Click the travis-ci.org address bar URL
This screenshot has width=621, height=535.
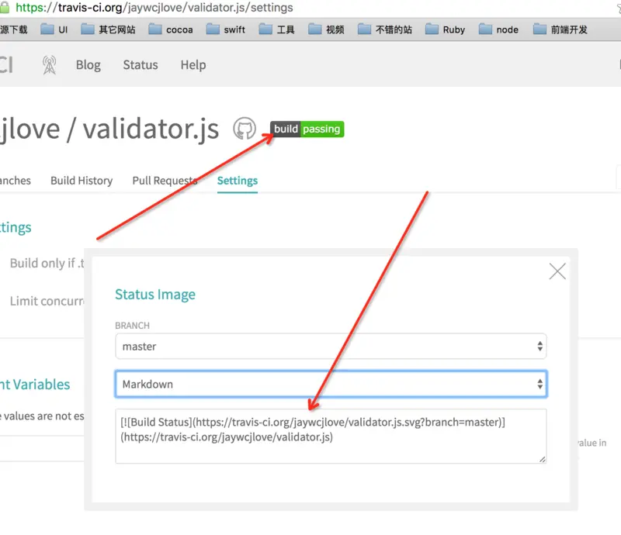pos(154,8)
